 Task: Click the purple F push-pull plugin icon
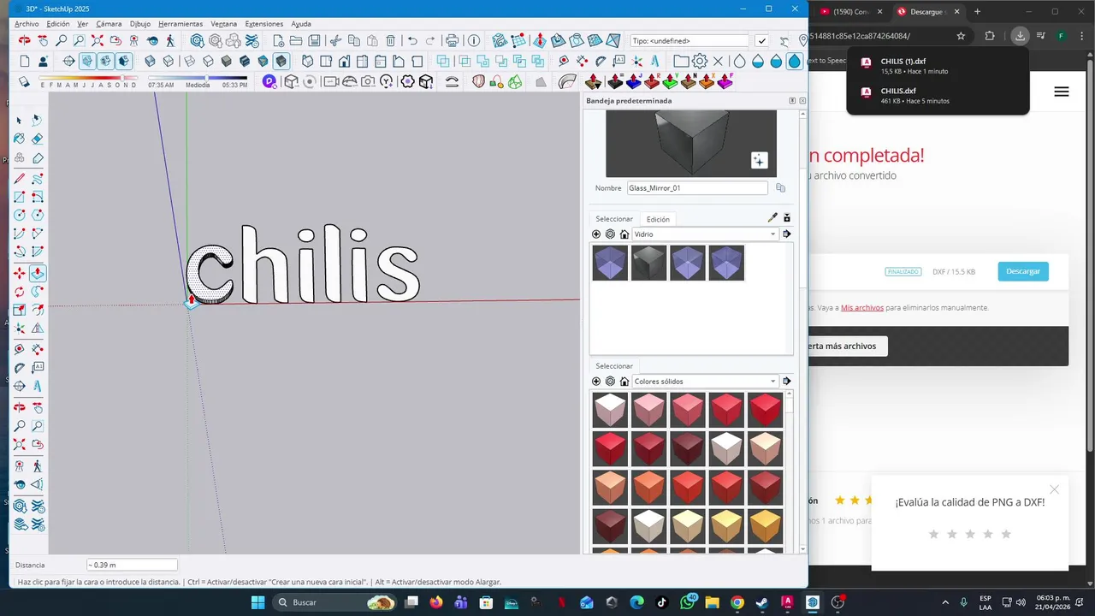(725, 81)
